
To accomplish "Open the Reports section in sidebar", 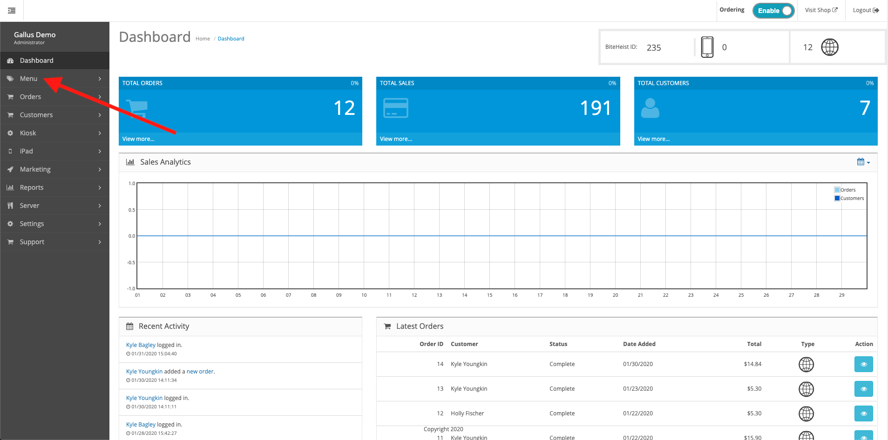I will click(54, 188).
